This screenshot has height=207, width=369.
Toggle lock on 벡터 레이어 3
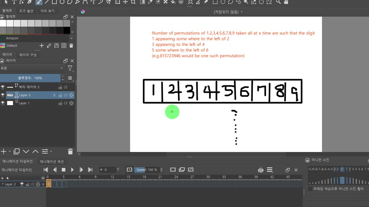coord(60,87)
